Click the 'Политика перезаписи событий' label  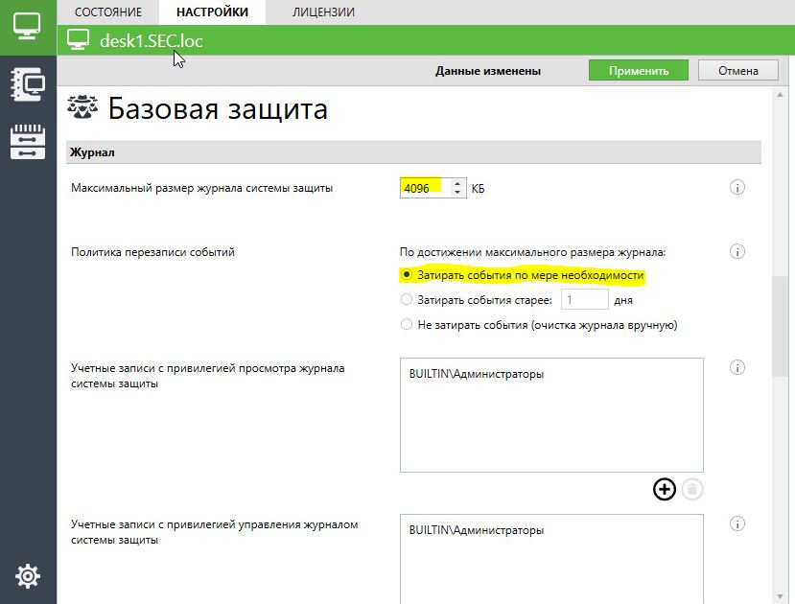(152, 252)
